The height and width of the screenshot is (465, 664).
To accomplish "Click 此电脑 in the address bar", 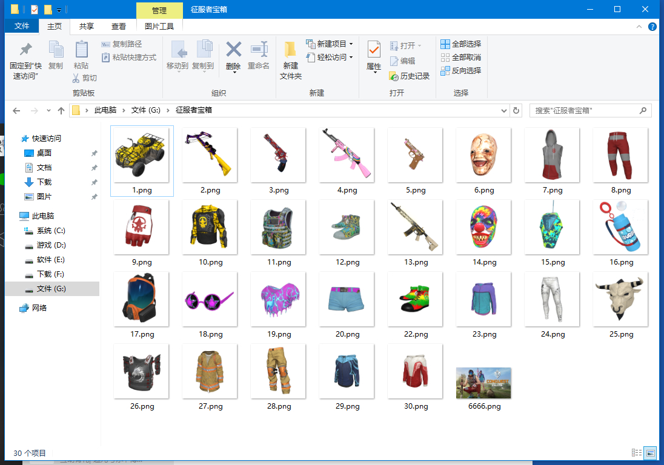I will pos(105,110).
